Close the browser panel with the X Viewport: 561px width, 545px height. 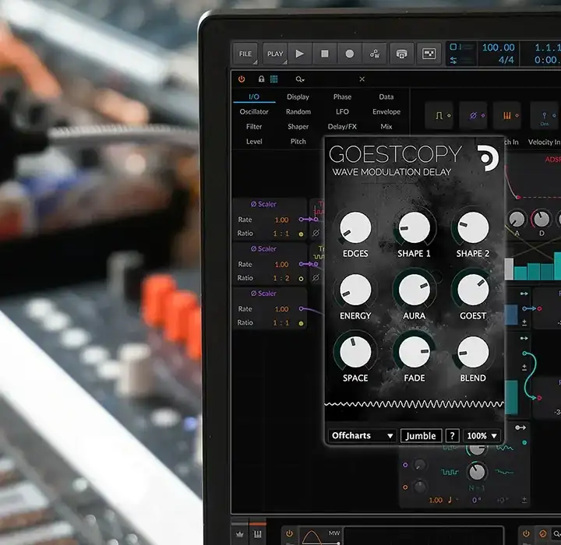(x=362, y=79)
